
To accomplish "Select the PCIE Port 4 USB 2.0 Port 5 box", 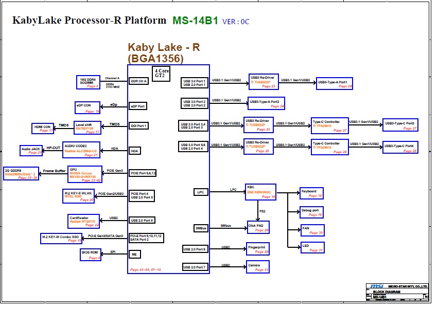I will click(x=142, y=195).
